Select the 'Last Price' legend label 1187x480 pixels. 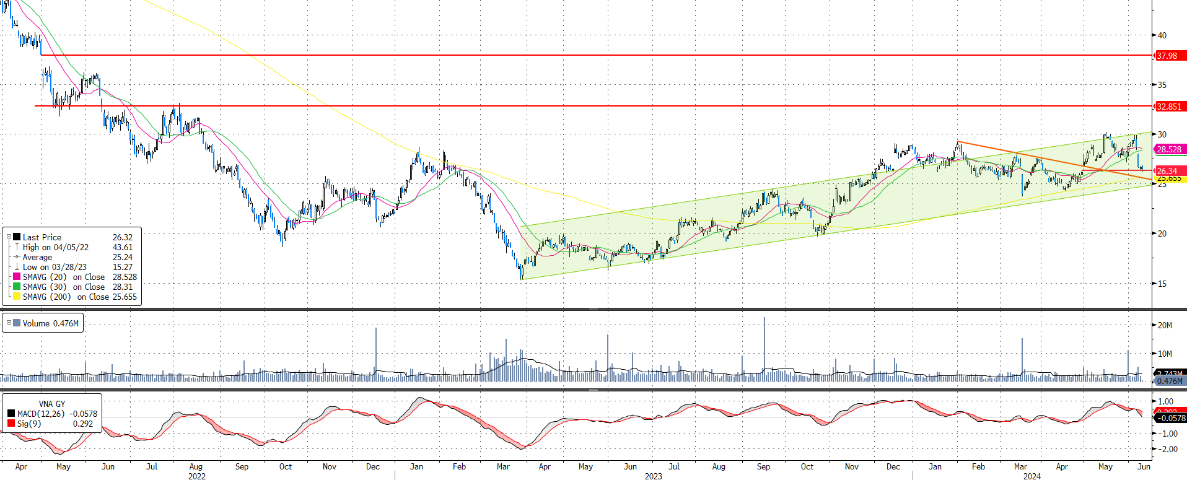[x=42, y=237]
